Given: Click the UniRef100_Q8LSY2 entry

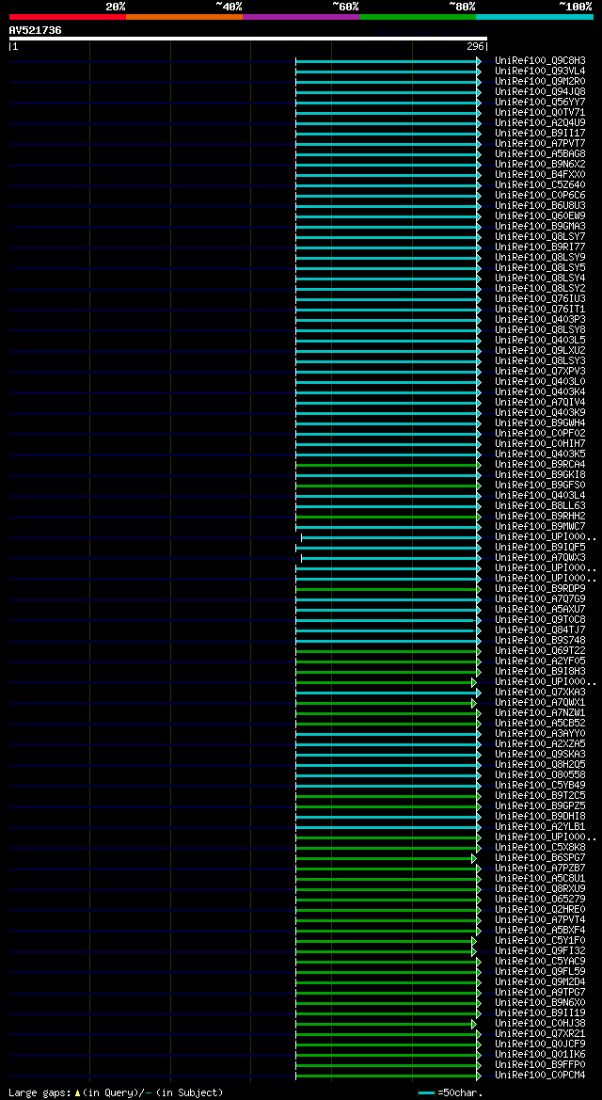Looking at the screenshot, I should (540, 288).
